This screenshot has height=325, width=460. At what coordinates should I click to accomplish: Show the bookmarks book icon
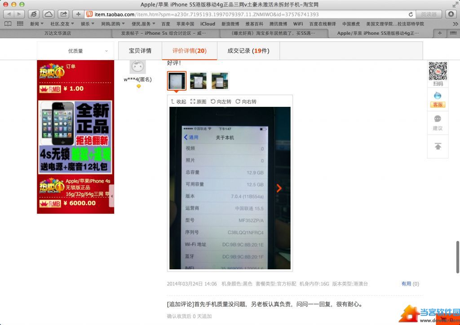pos(8,24)
